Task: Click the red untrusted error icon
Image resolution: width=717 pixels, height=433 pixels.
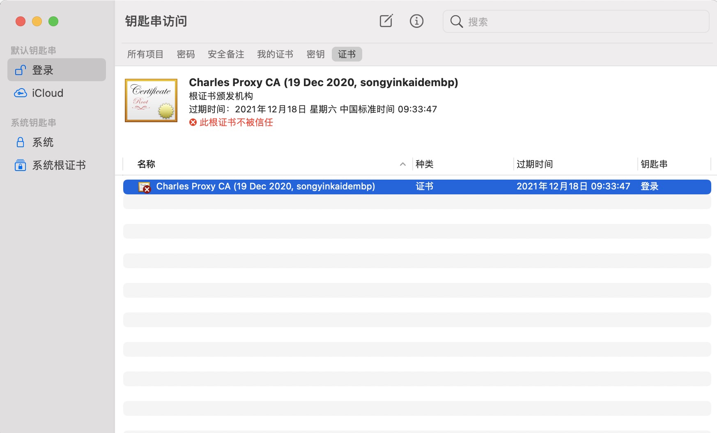Action: pos(193,122)
